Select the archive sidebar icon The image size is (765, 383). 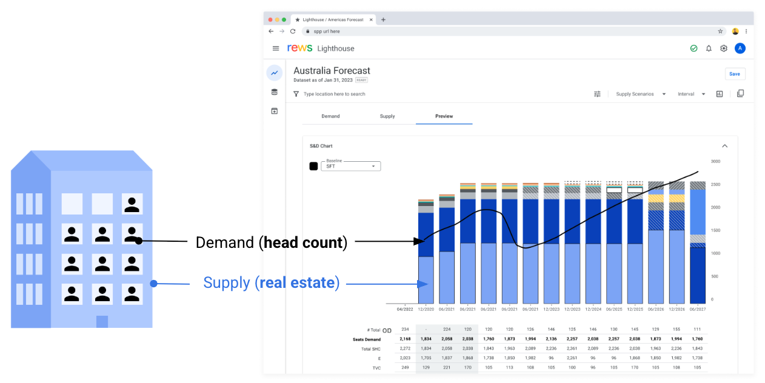(x=275, y=111)
